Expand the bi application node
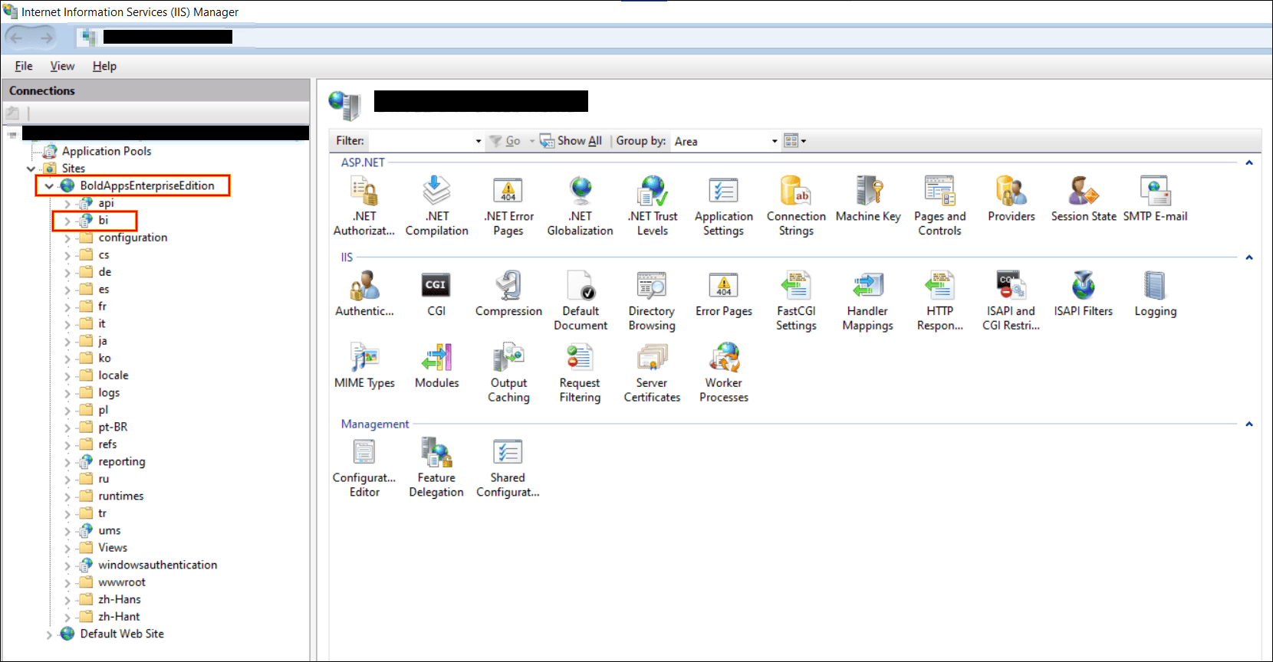 [x=67, y=221]
